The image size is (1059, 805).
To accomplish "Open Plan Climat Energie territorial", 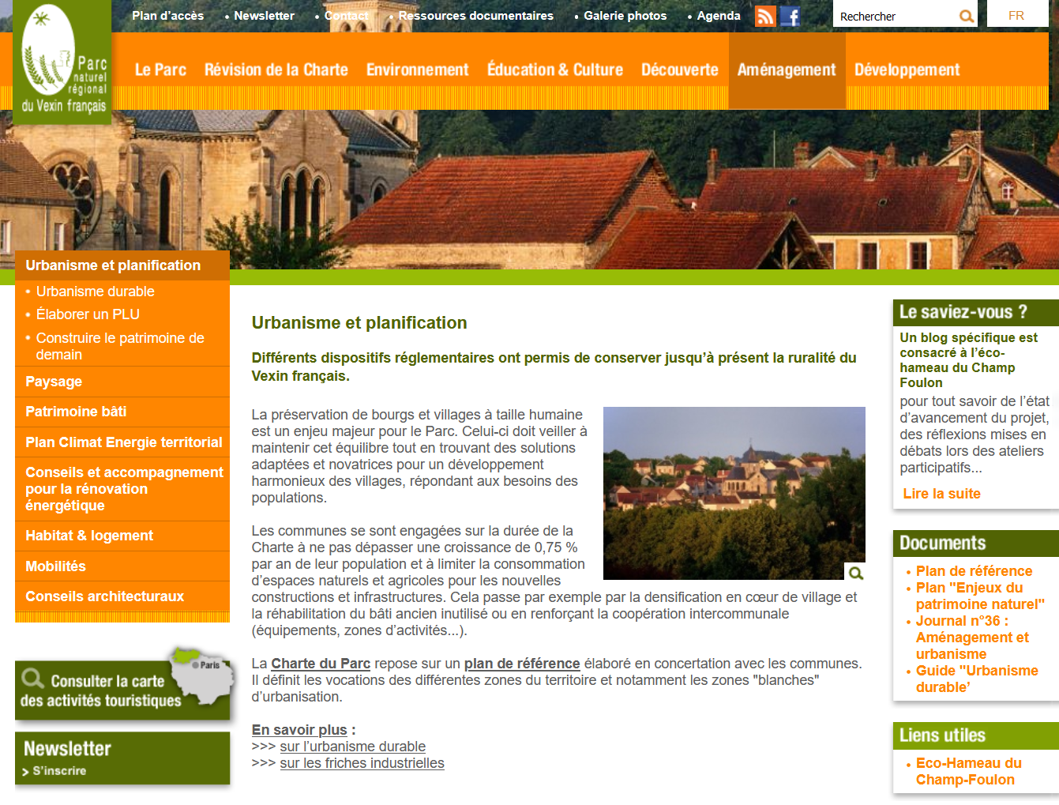I will (122, 442).
